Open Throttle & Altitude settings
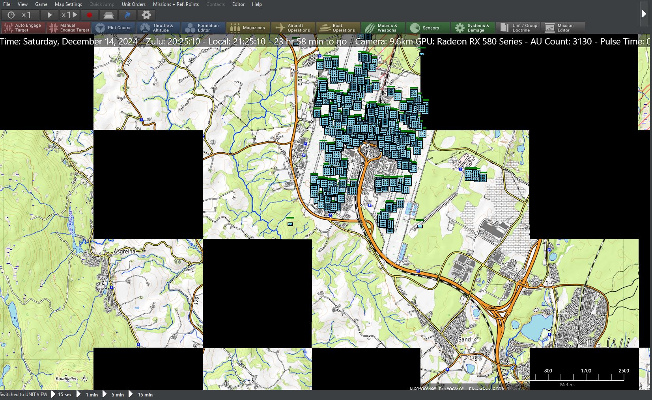 [x=159, y=28]
